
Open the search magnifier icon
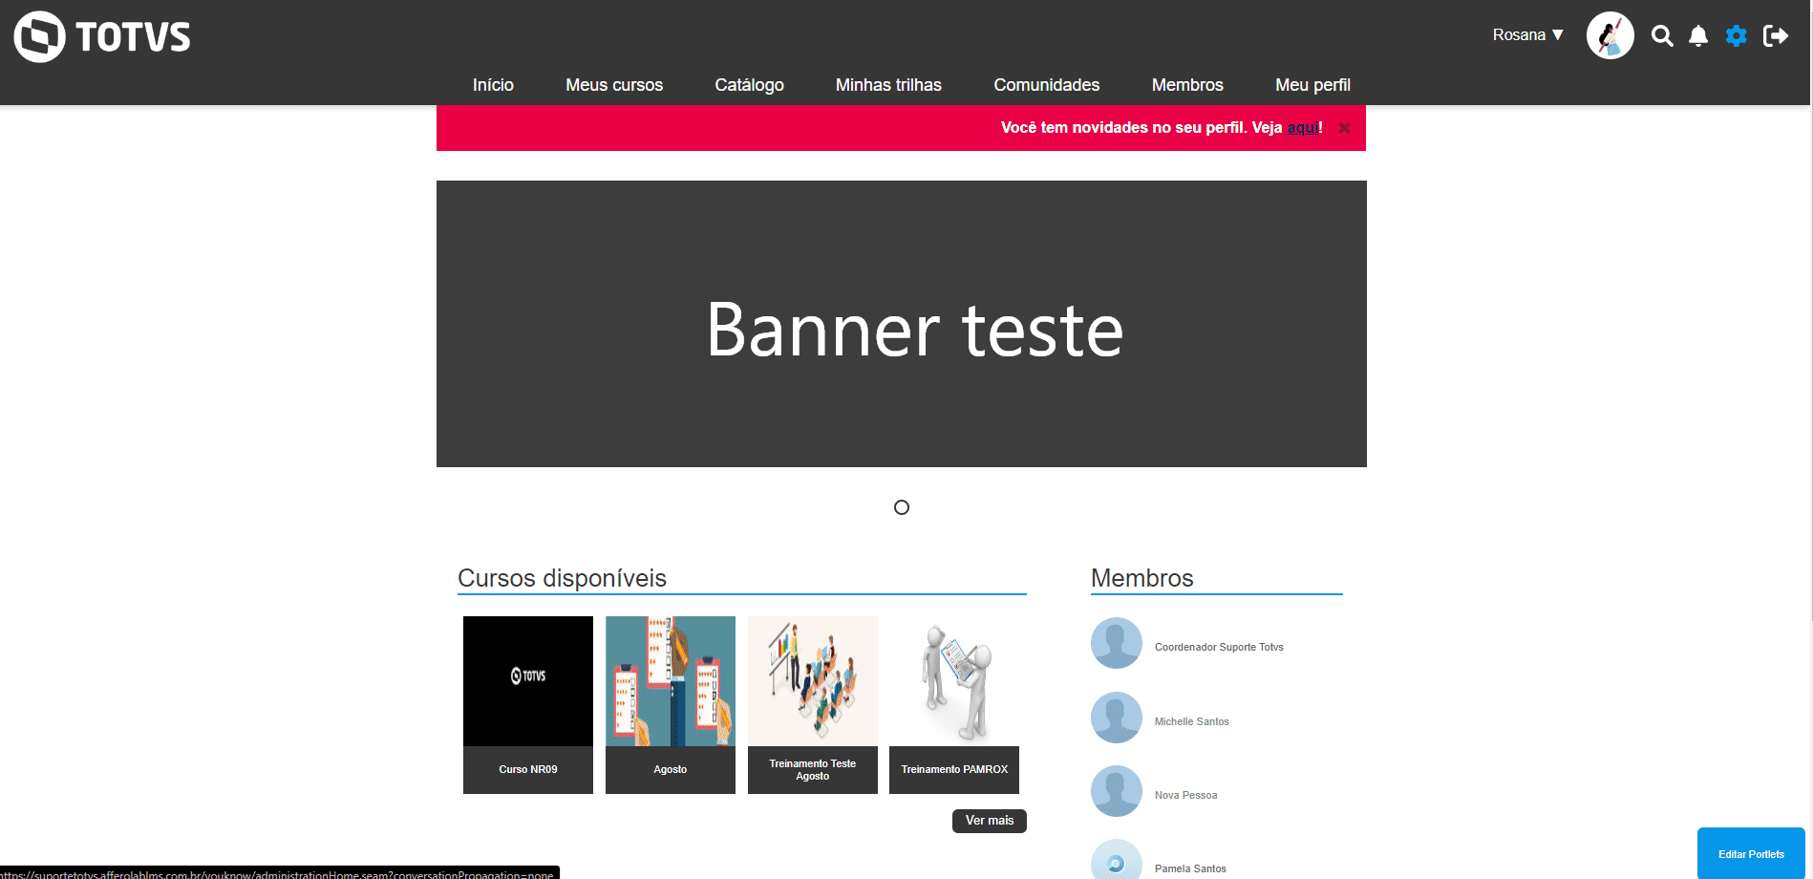coord(1662,36)
